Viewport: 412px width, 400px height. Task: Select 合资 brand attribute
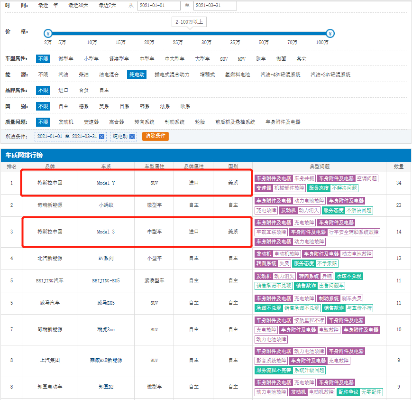click(x=83, y=91)
